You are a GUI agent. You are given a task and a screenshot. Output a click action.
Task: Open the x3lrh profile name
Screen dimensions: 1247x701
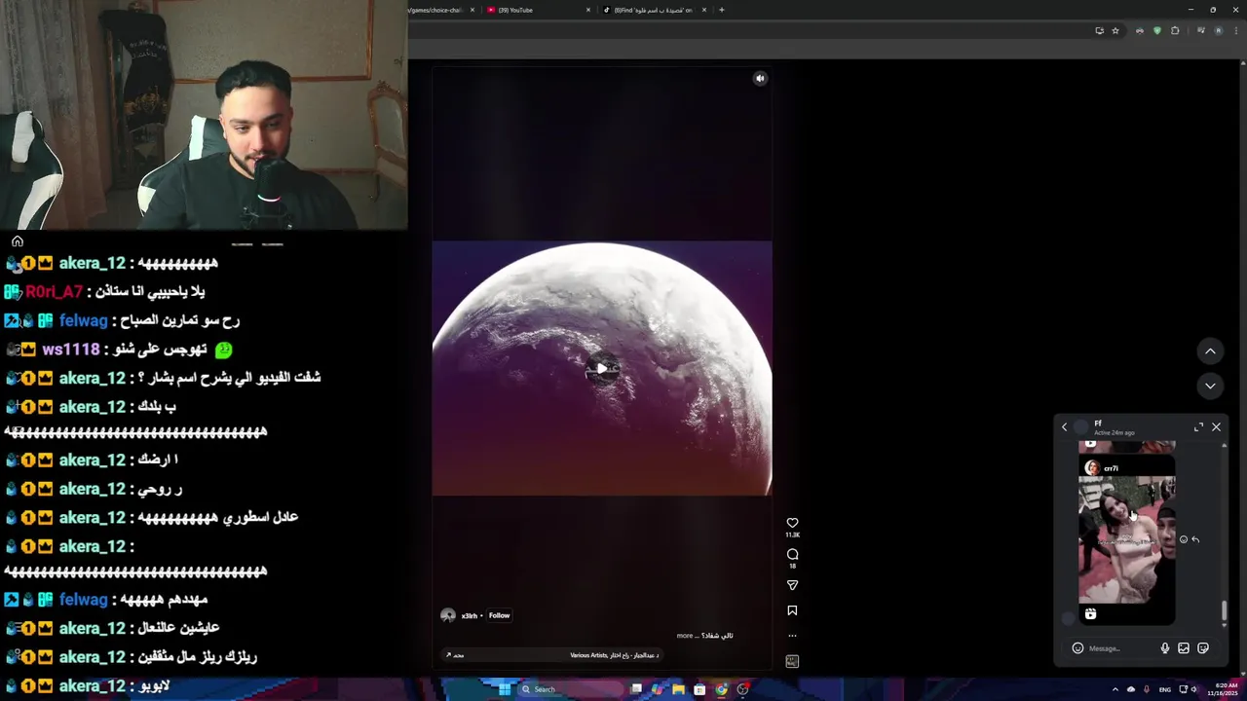tap(470, 615)
